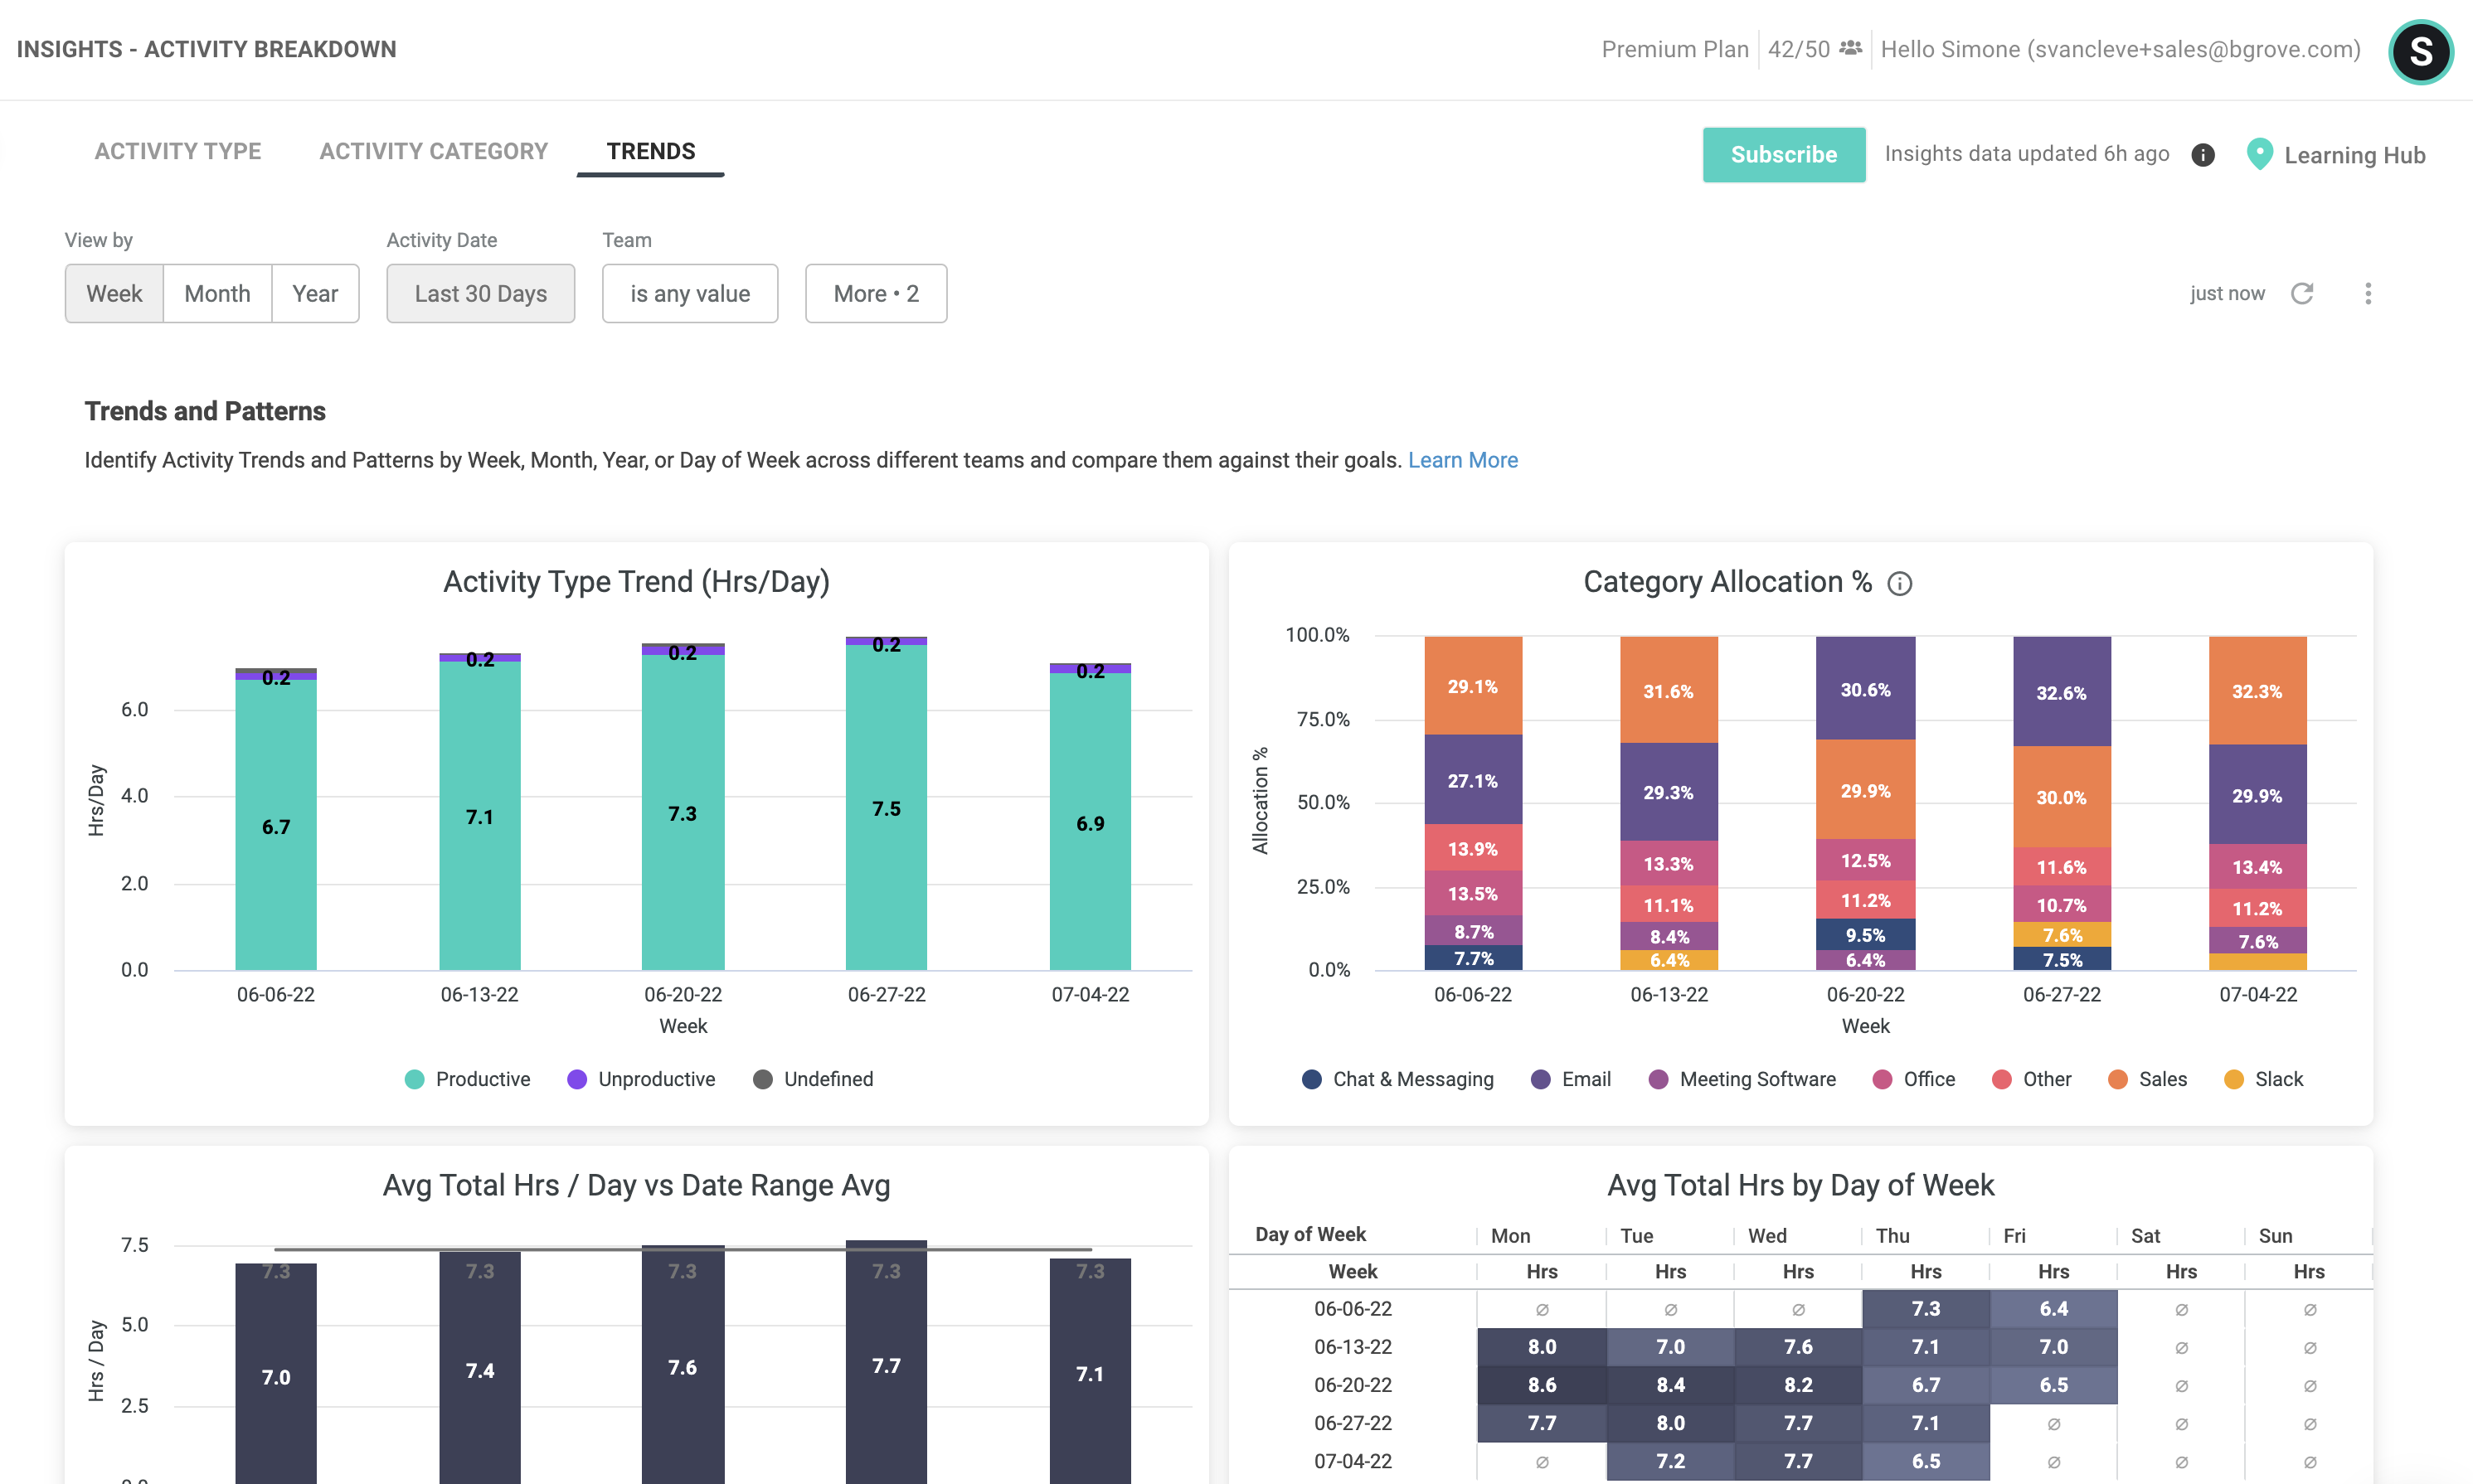Click the 7.7 total hours bar
Viewport: 2473px width, 1484px height.
click(886, 1362)
